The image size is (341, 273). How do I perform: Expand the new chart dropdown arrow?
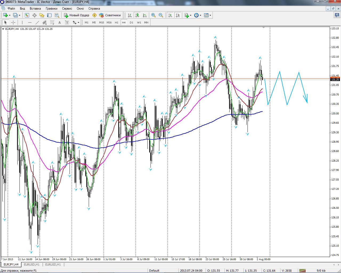point(10,15)
